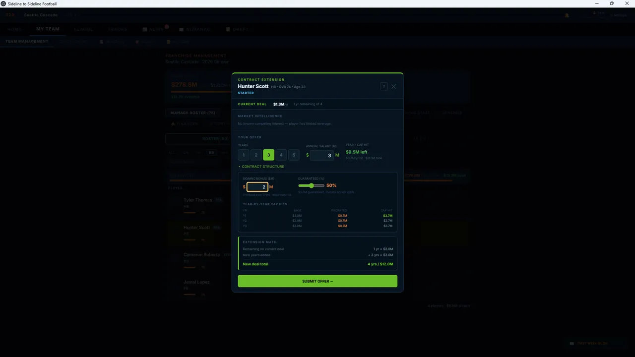
Task: Click the Sideline to Sideline app icon
Action: pos(3,3)
